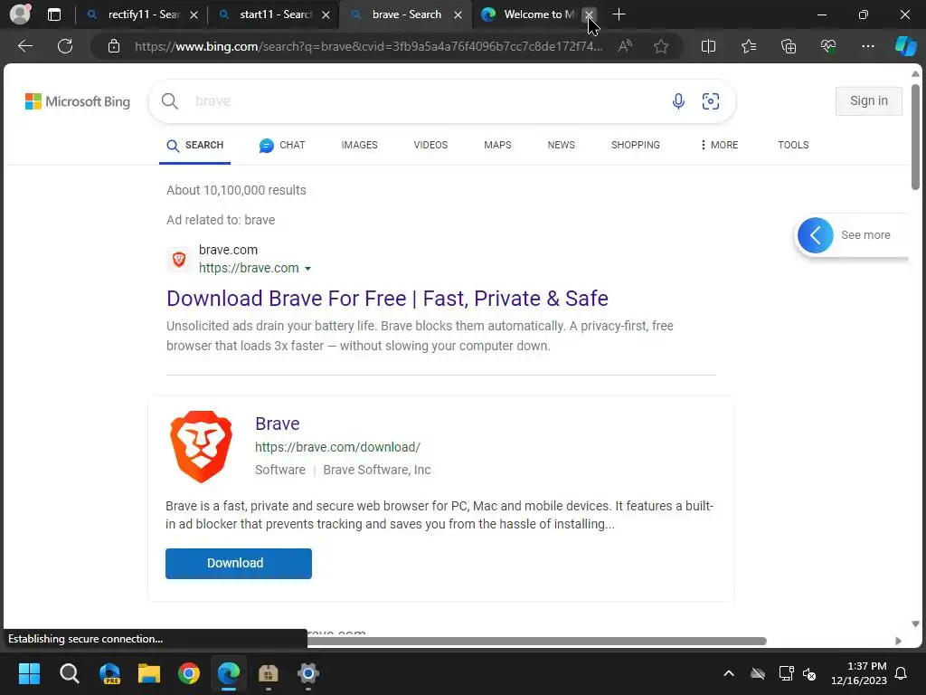926x695 pixels.
Task: Open the tab actions menu icon
Action: click(54, 14)
